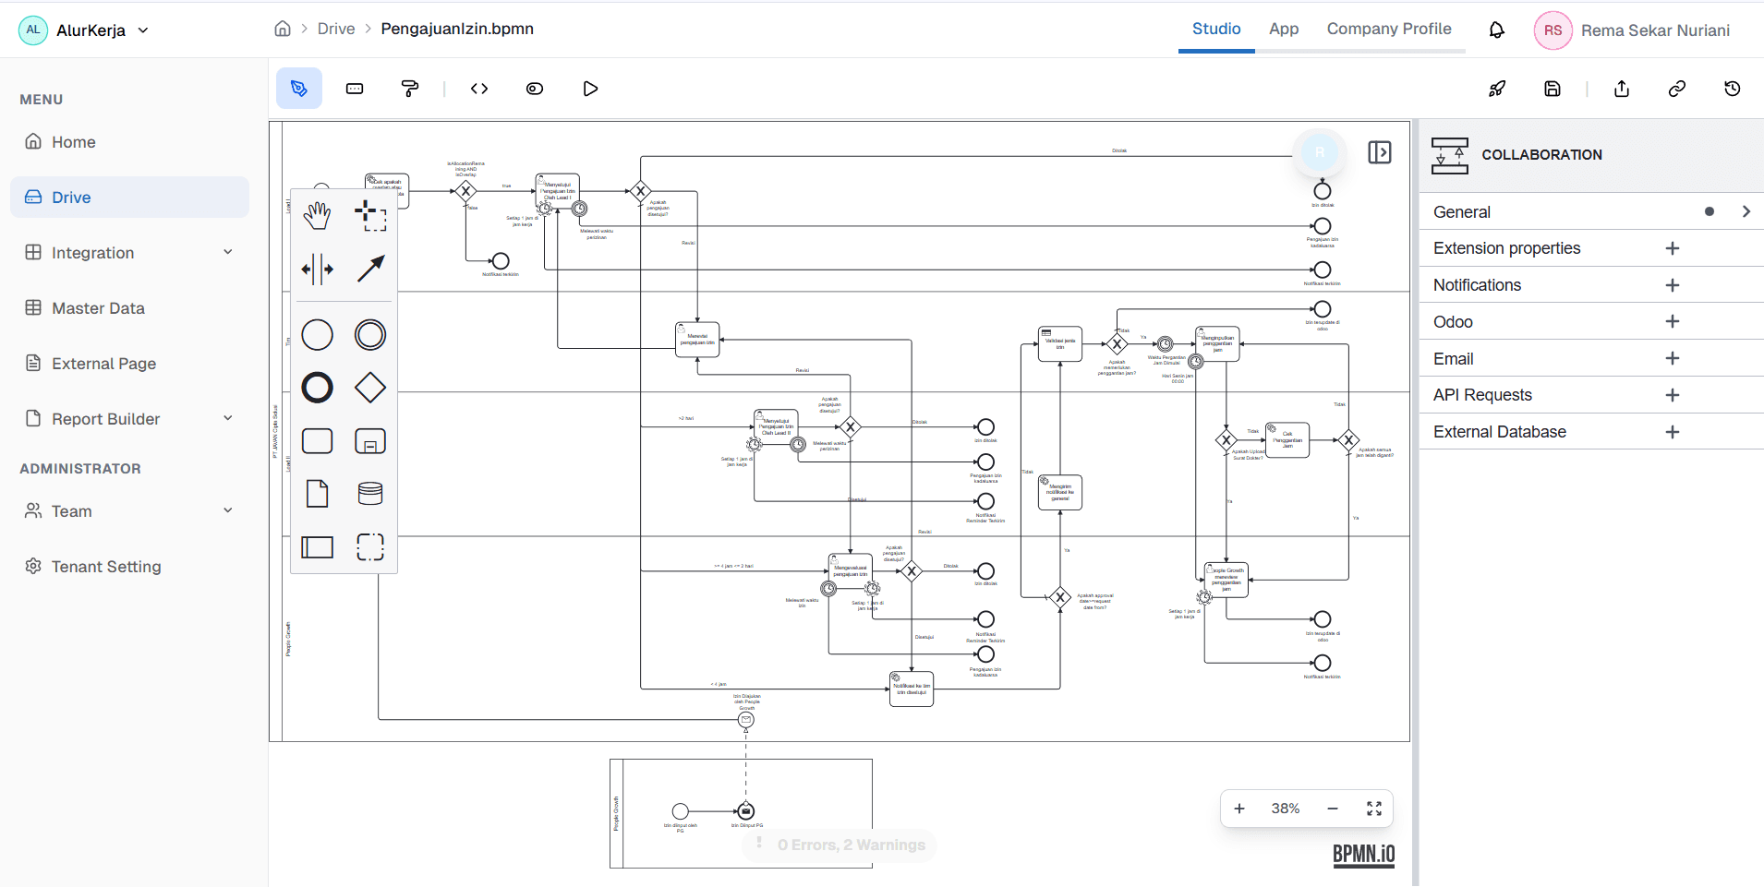Create a task shape from the palette
This screenshot has width=1764, height=887.
pos(317,441)
